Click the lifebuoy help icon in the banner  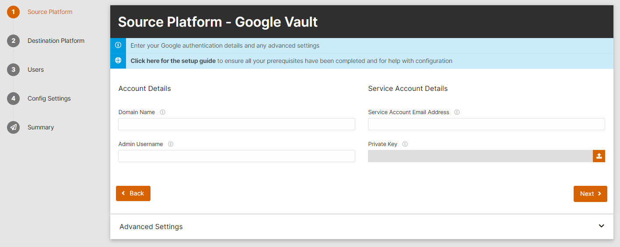118,61
